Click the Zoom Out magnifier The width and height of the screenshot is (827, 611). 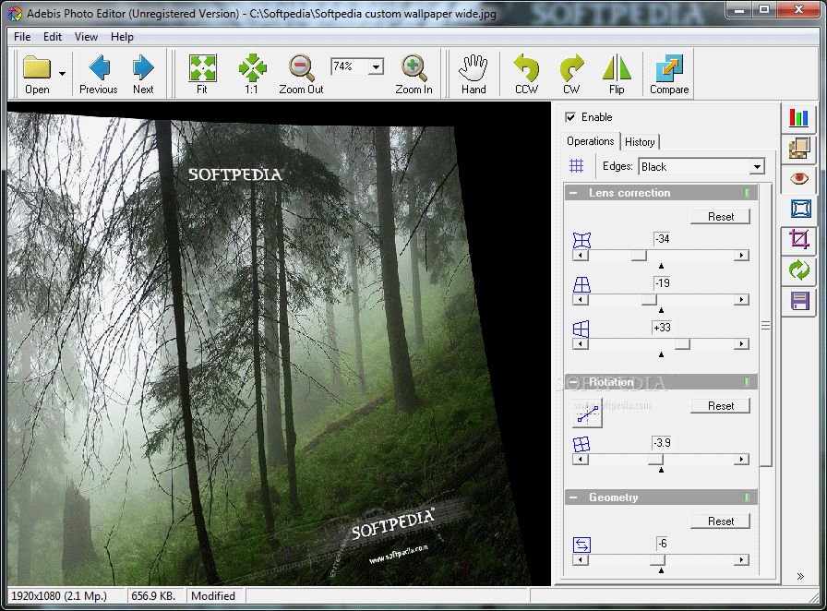pyautogui.click(x=301, y=74)
